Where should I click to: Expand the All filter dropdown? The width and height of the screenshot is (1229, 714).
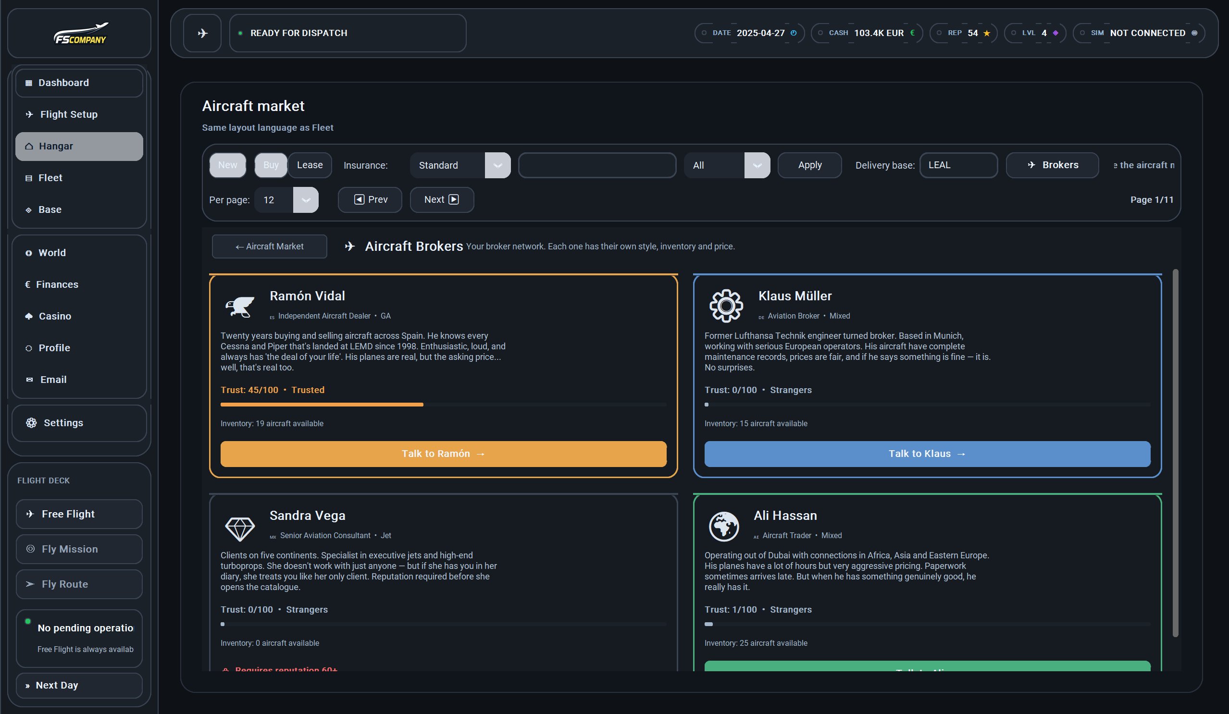[x=727, y=165]
